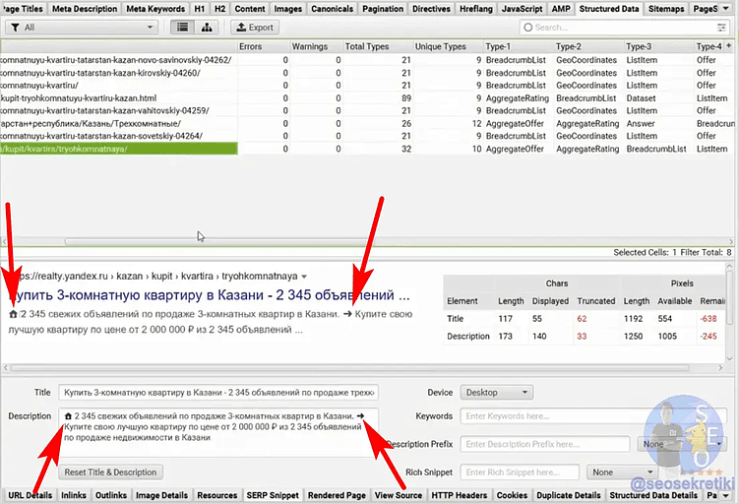
Task: Open search options slider icon
Action: coord(721,28)
